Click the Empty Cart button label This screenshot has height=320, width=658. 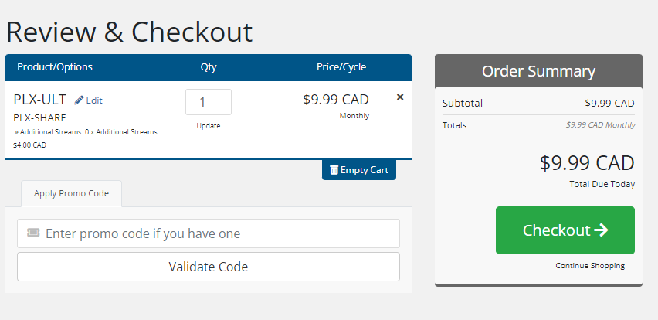[x=365, y=170]
